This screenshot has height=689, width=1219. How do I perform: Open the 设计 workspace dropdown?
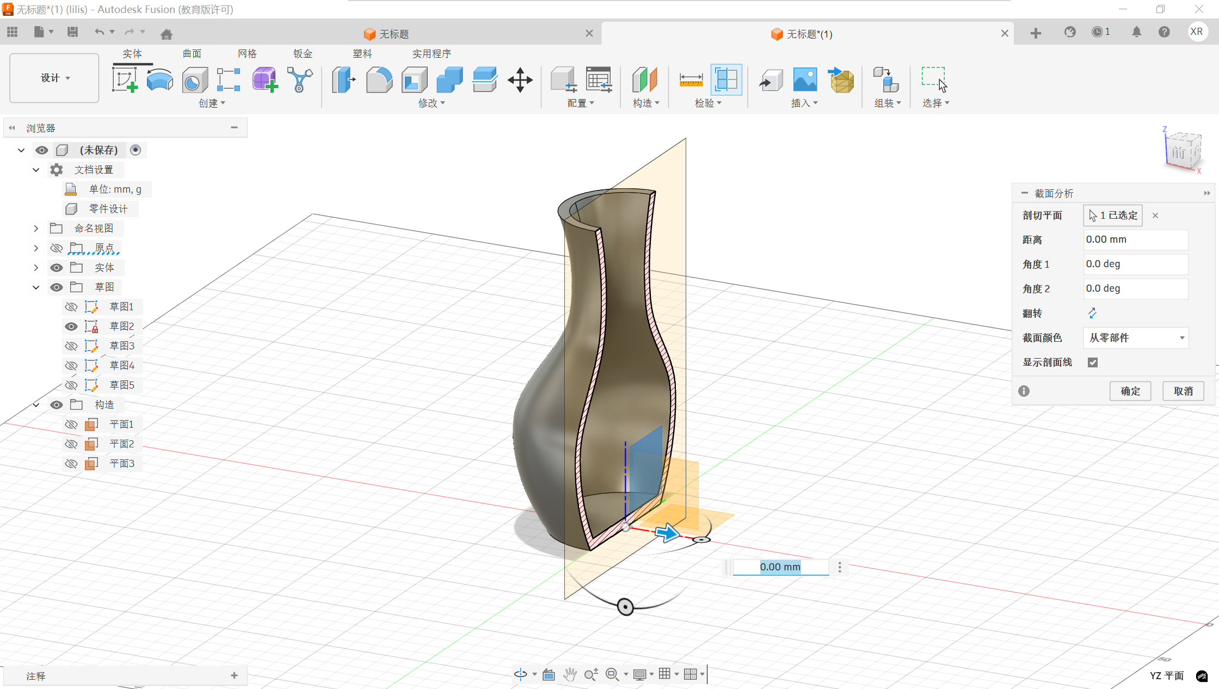[x=54, y=78]
